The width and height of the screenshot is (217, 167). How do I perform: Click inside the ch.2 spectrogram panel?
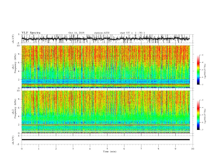tap(105, 112)
